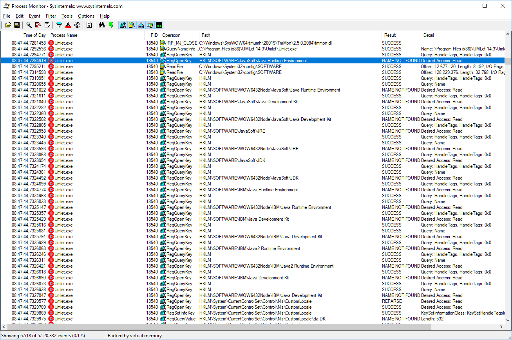Click the HKLM\SOFTWARE\IBM\Java2 Runtime Environment path
512x340 pixels.
[250, 248]
